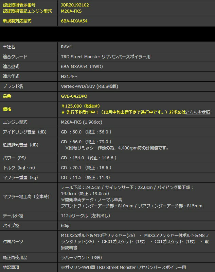Click the yellow 品番 label

pos(7,96)
